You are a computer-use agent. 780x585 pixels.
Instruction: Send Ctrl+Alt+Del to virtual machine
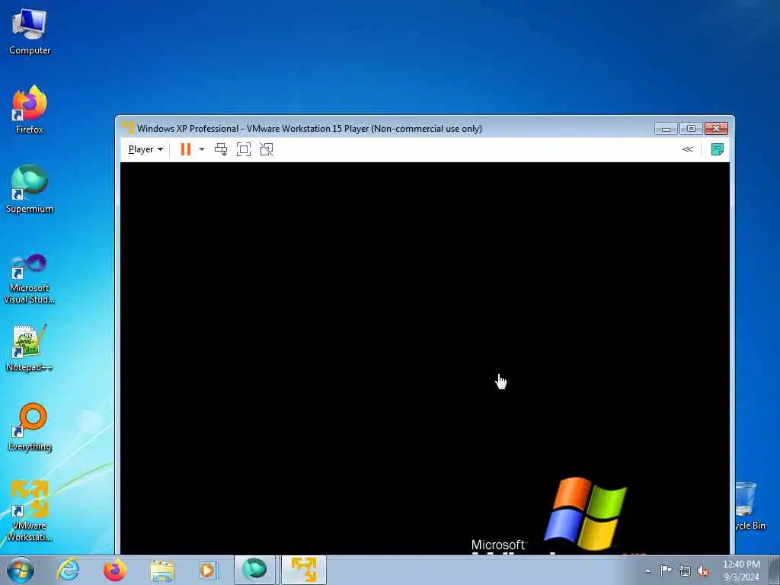coord(221,149)
